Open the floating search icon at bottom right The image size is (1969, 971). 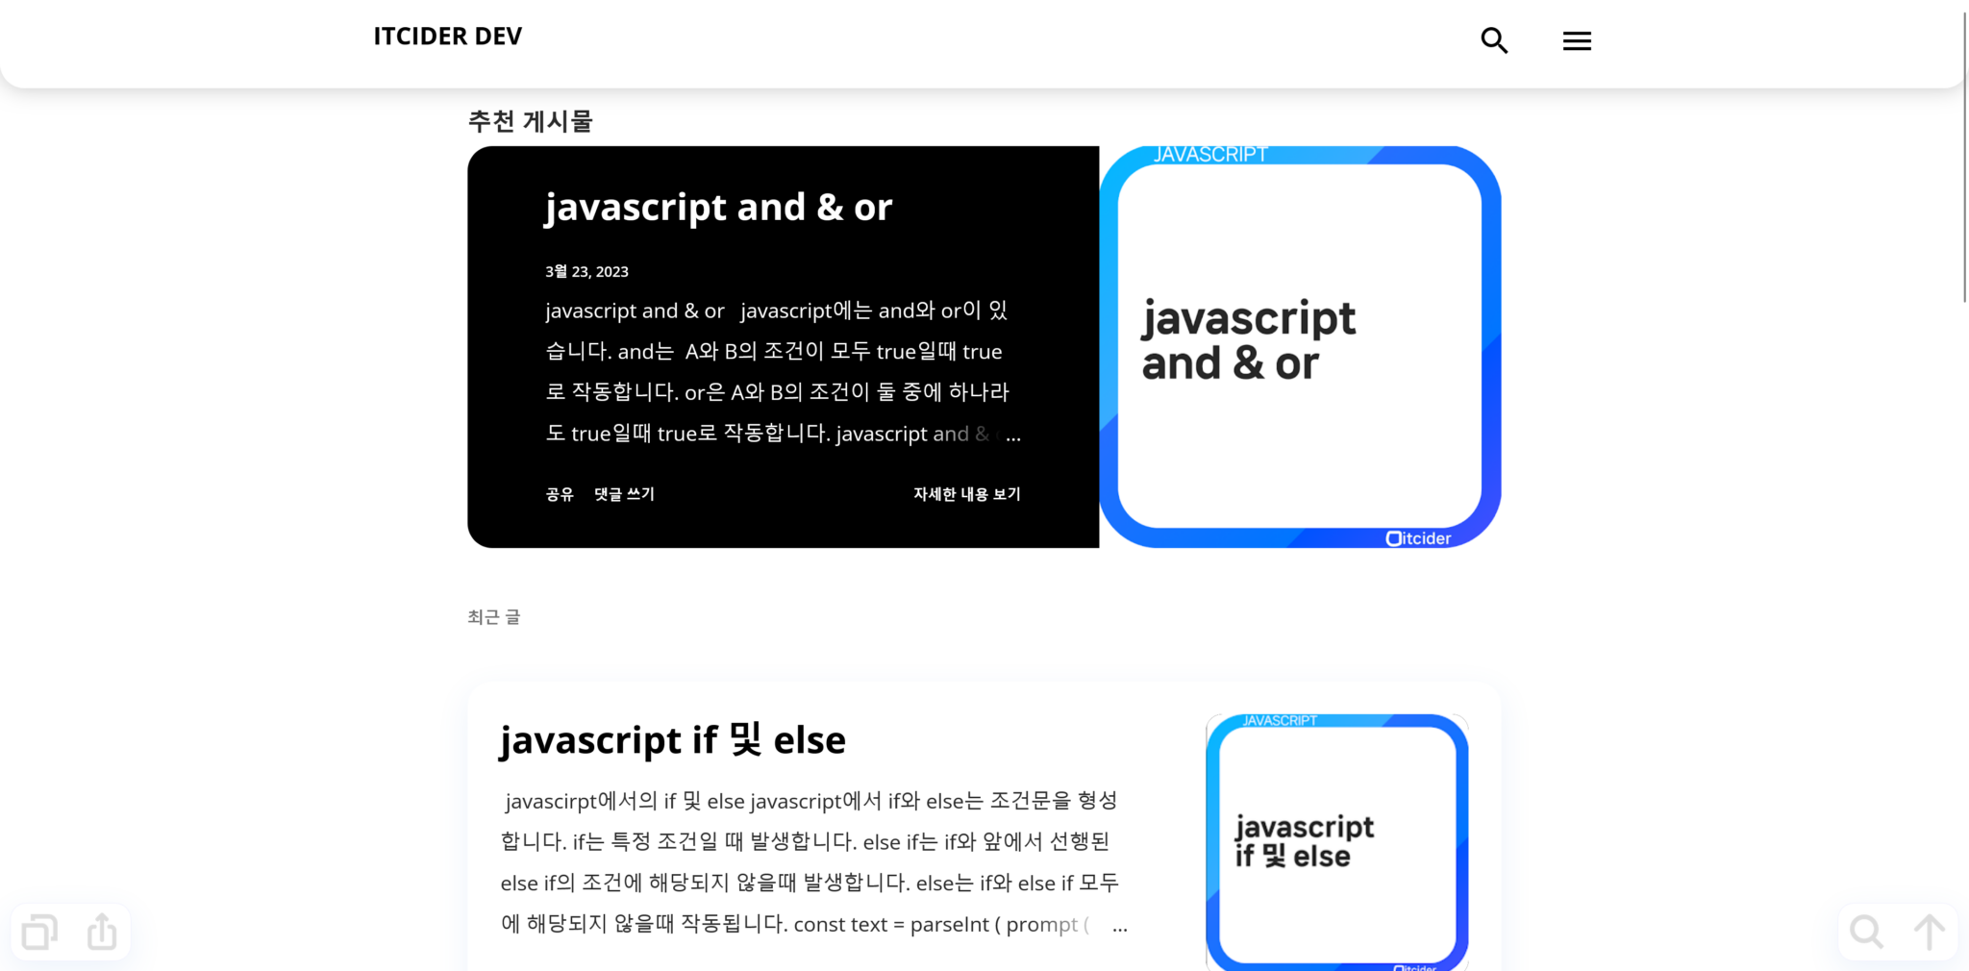pyautogui.click(x=1866, y=931)
